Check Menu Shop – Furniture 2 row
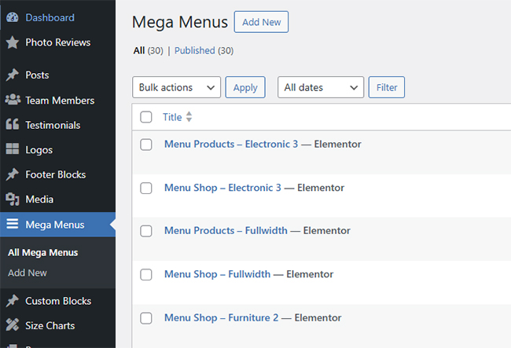The width and height of the screenshot is (511, 348). [x=146, y=318]
